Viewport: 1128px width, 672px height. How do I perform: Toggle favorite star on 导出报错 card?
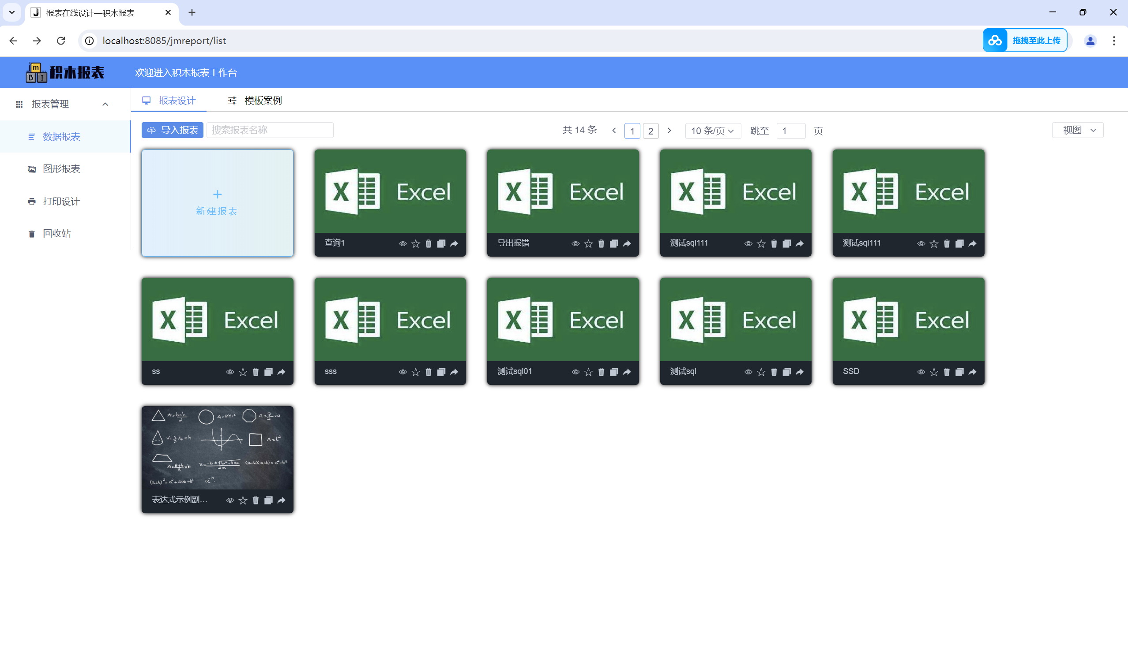(x=588, y=244)
